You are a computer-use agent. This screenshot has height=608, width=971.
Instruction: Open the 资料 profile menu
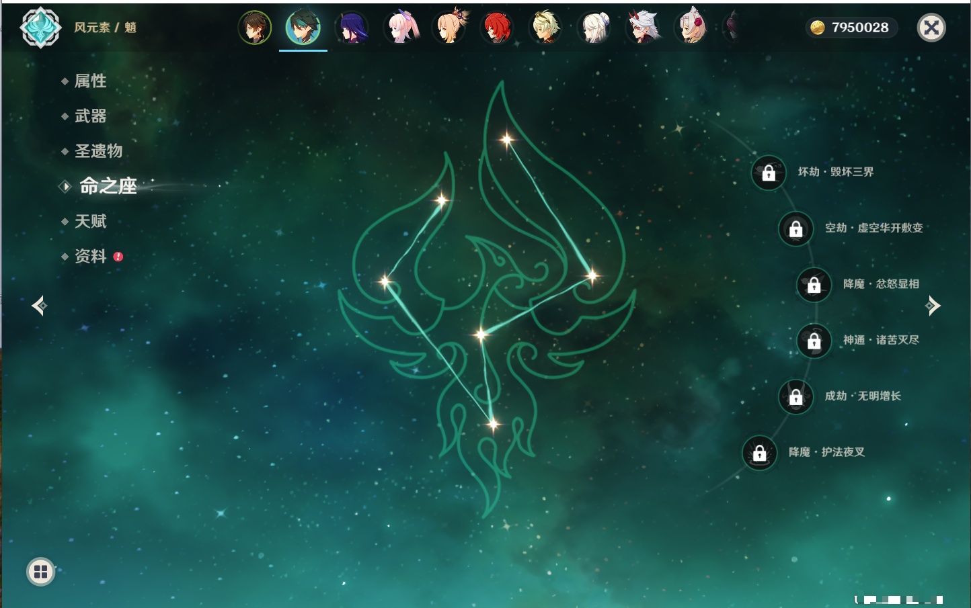pyautogui.click(x=90, y=256)
